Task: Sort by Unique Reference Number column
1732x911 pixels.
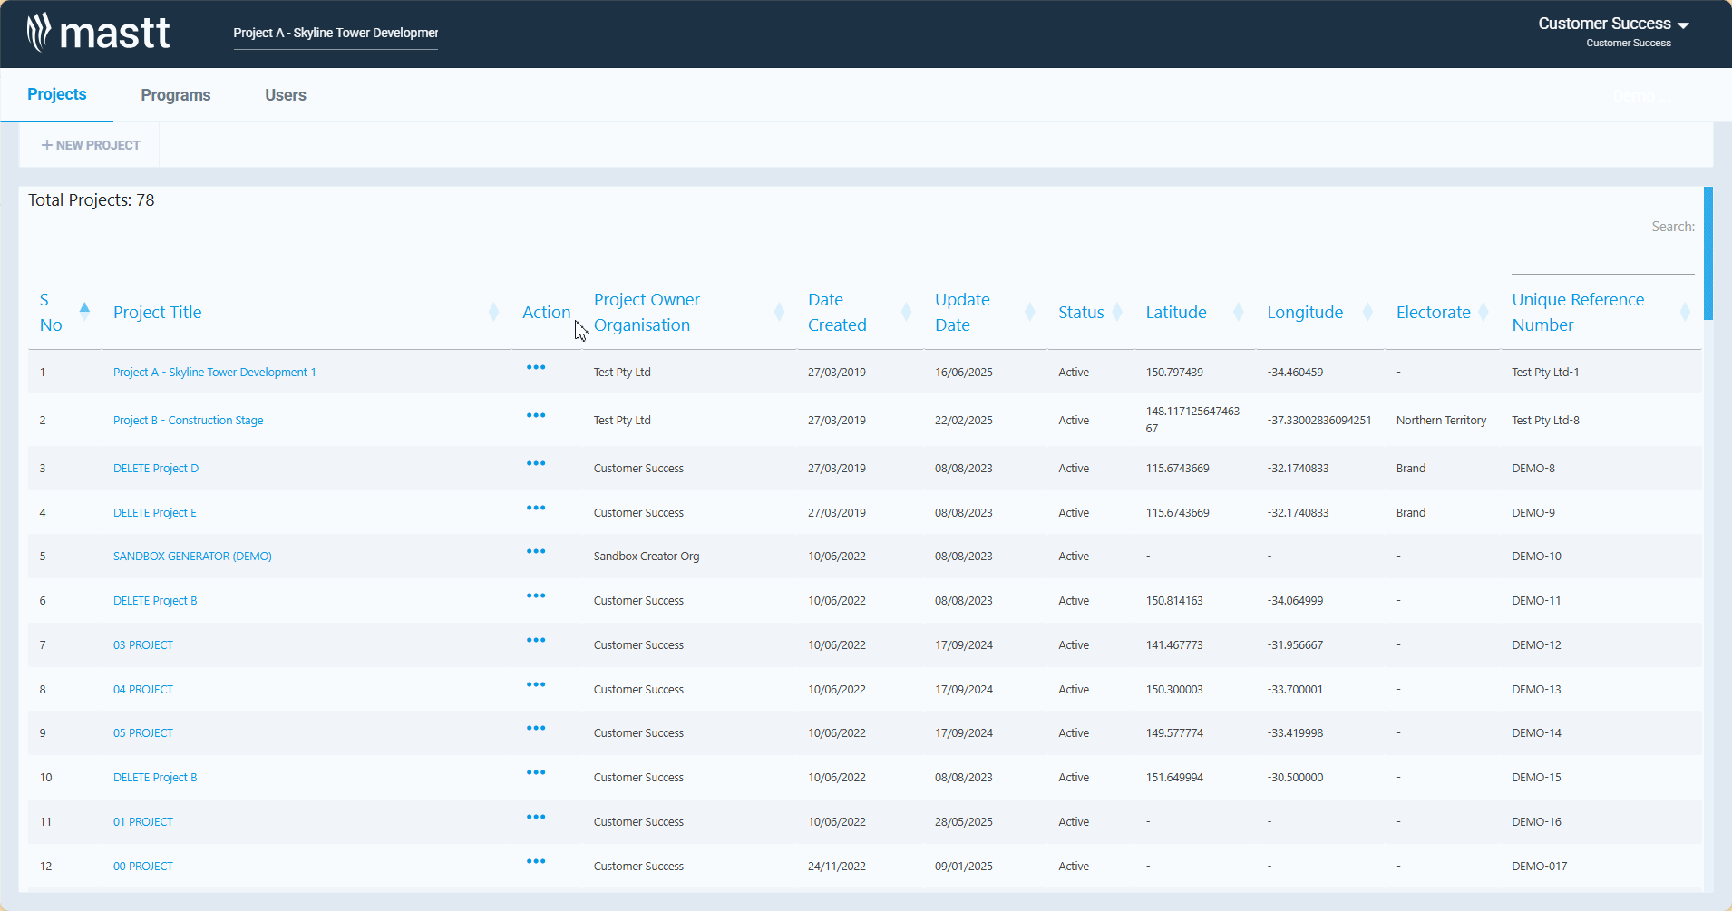Action: click(x=1685, y=312)
